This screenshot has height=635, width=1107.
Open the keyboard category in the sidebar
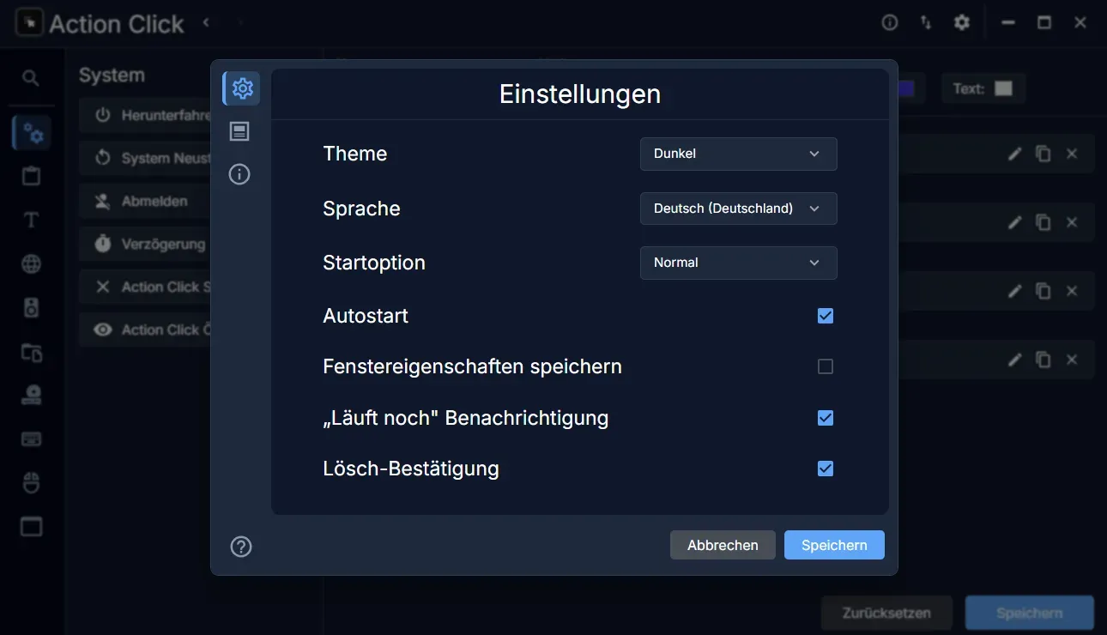click(x=31, y=439)
